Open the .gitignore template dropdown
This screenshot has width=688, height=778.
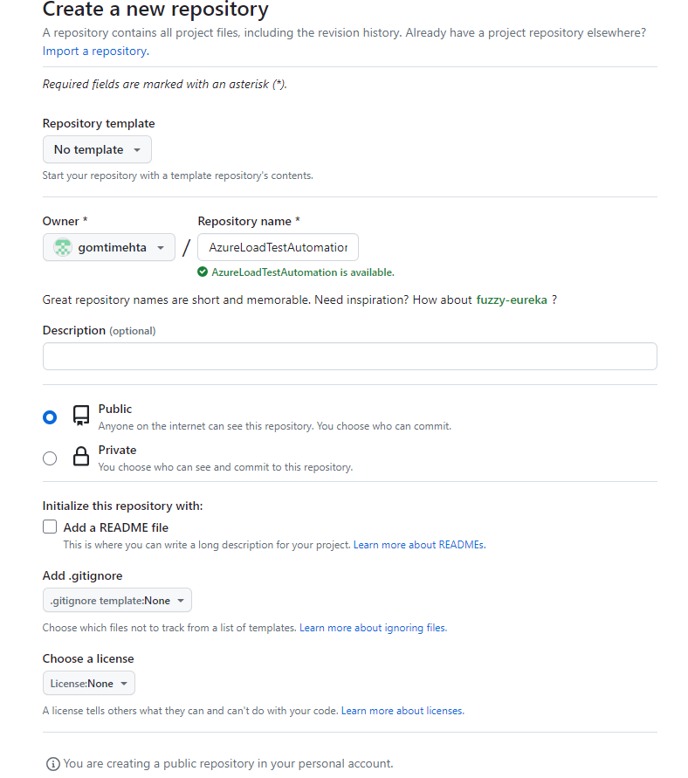(117, 601)
